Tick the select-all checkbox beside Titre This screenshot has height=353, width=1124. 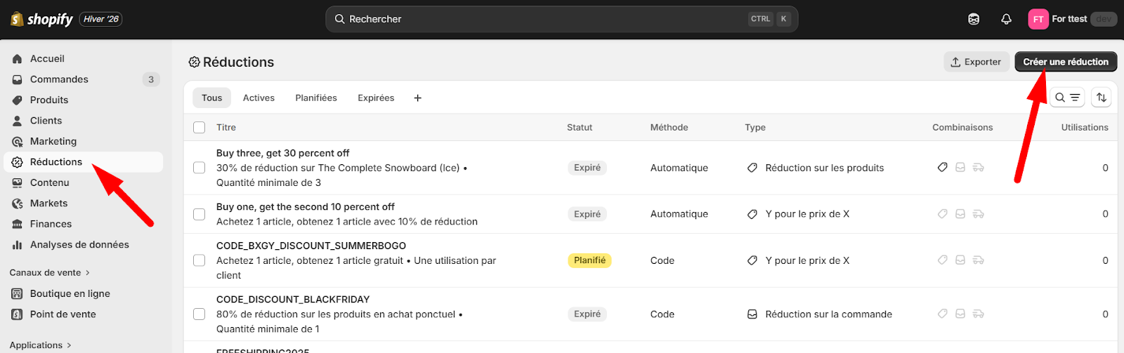pos(200,127)
